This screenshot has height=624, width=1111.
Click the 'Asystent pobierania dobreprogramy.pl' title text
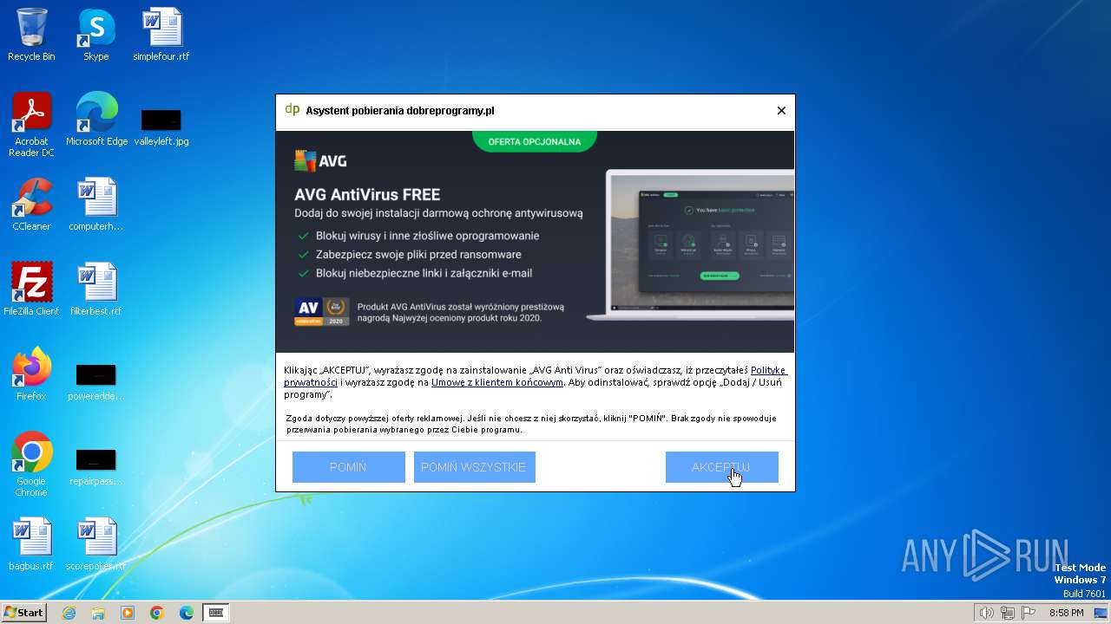[x=400, y=111]
